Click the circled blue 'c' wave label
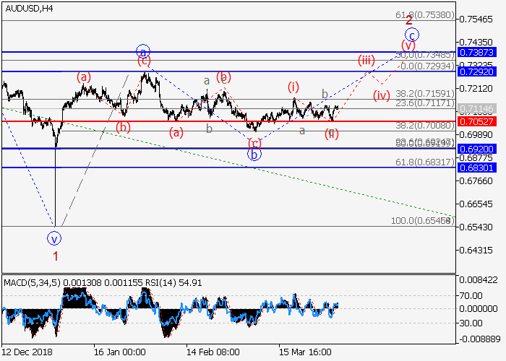The height and width of the screenshot is (361, 506). pyautogui.click(x=411, y=35)
